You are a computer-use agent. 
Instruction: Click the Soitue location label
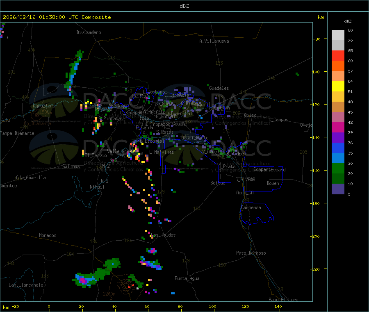coord(218,183)
